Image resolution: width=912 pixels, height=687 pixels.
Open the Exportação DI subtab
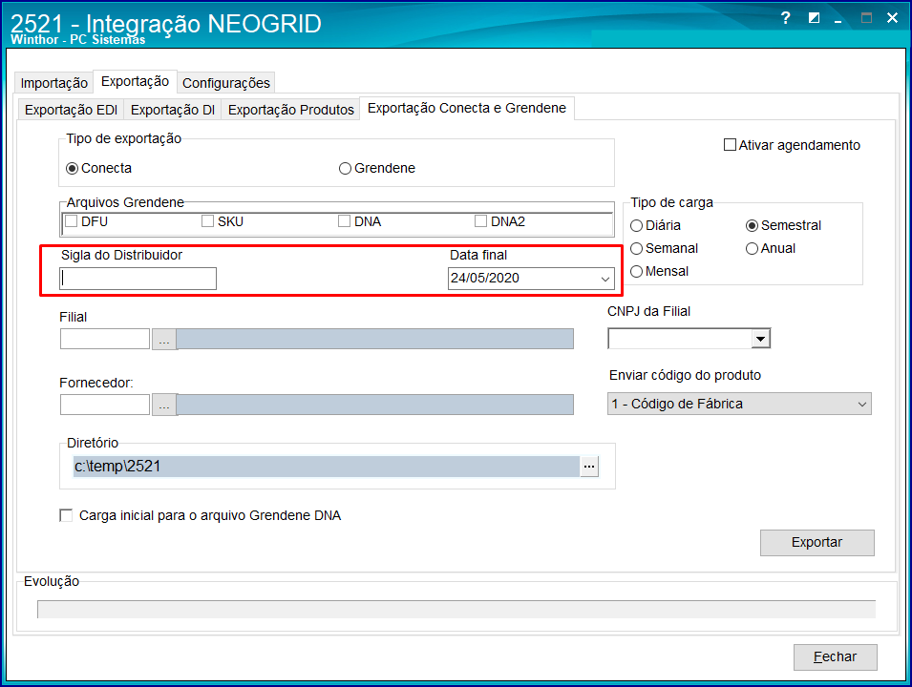(173, 110)
